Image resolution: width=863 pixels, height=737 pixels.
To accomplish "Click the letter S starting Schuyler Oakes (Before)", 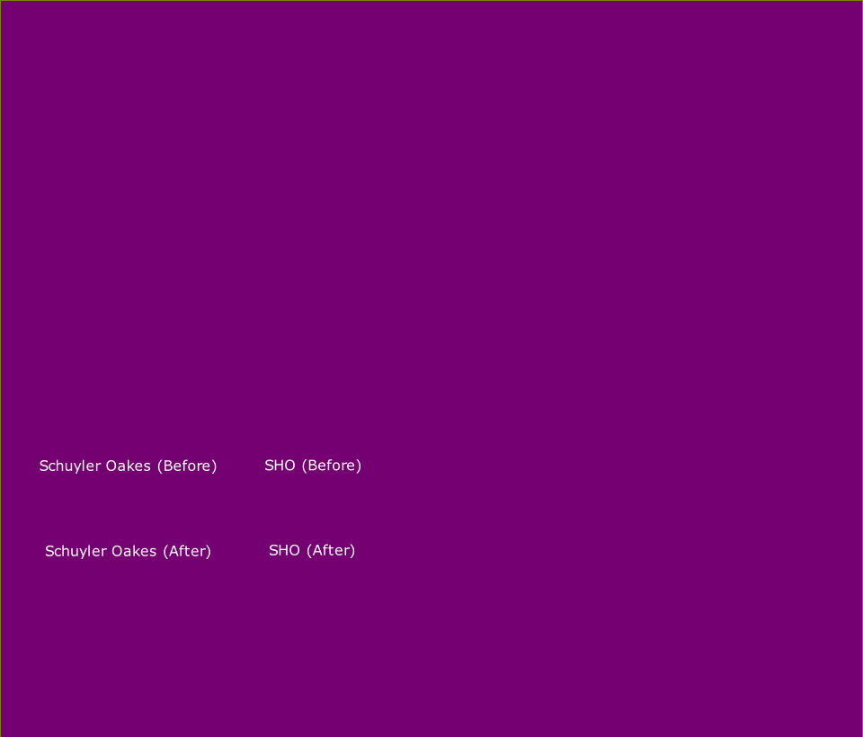I will point(44,466).
